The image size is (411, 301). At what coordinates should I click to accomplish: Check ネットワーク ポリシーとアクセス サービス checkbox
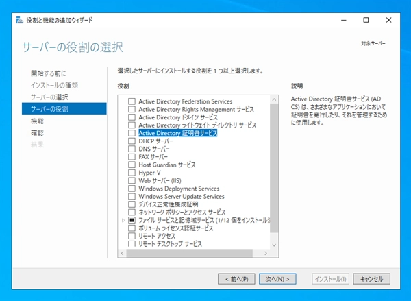click(x=132, y=212)
